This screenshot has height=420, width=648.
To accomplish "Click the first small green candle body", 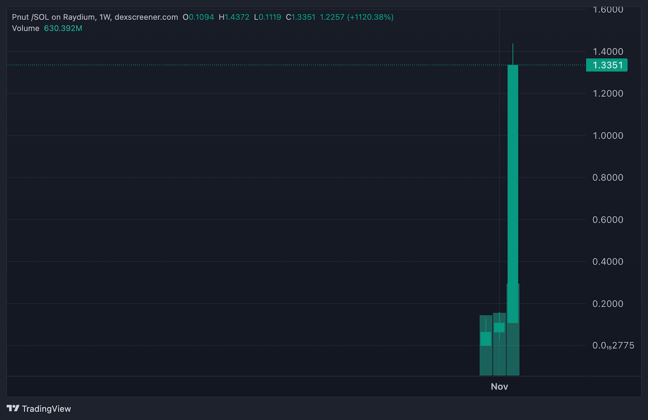I will point(486,339).
